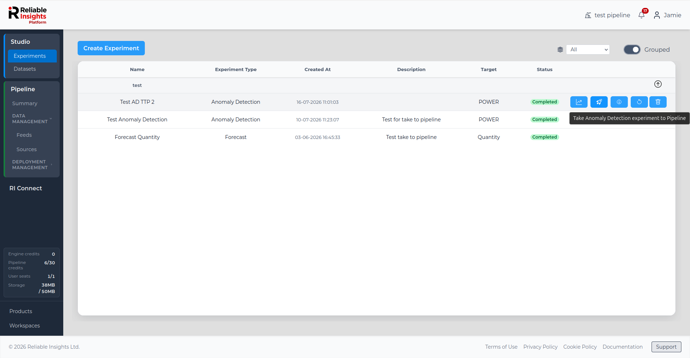Click Completed status of Forecast Quantity
This screenshot has width=690, height=358.
pyautogui.click(x=545, y=137)
